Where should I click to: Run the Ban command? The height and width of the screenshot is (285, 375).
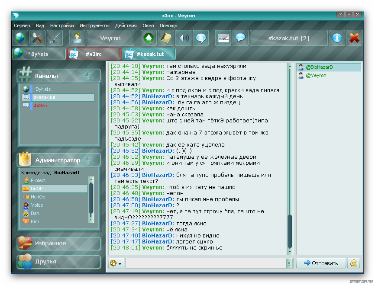click(x=55, y=213)
